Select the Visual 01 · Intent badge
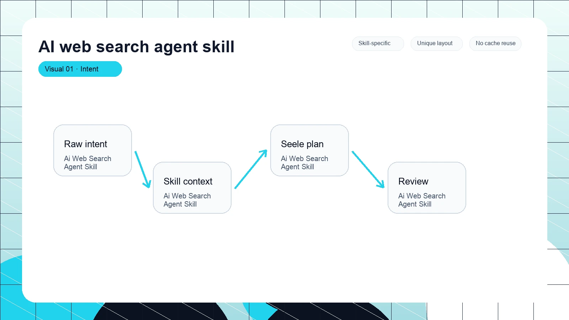The image size is (569, 320). pos(80,69)
